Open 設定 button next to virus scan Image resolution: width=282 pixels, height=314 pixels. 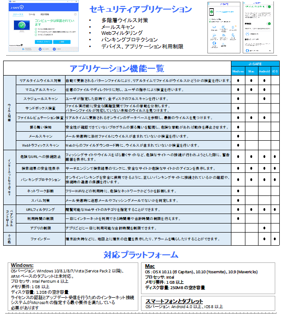(x=62, y=42)
